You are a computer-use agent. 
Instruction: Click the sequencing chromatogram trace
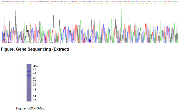click(90, 26)
